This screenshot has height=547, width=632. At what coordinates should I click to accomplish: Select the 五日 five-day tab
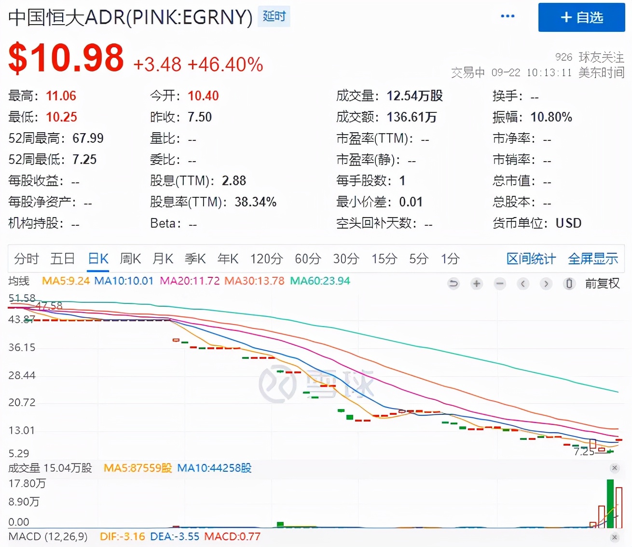[63, 259]
